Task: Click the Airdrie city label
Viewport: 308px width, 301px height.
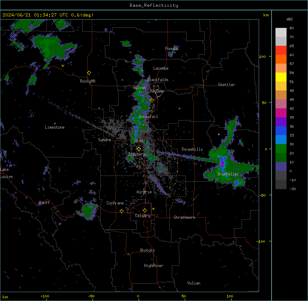Action: pos(144,192)
